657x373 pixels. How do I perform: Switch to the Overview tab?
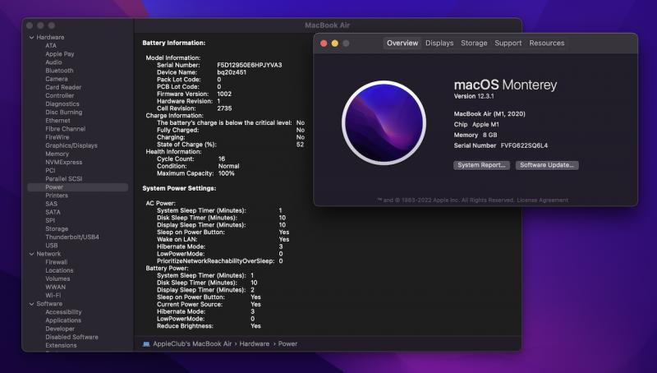point(402,44)
